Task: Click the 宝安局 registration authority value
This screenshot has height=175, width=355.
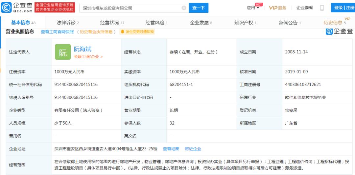Action: click(291, 110)
